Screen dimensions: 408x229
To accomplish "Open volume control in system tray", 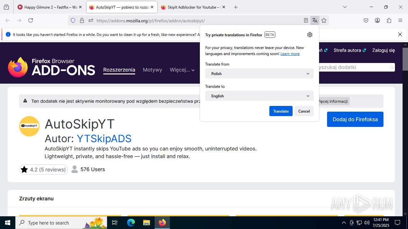I will (367, 223).
